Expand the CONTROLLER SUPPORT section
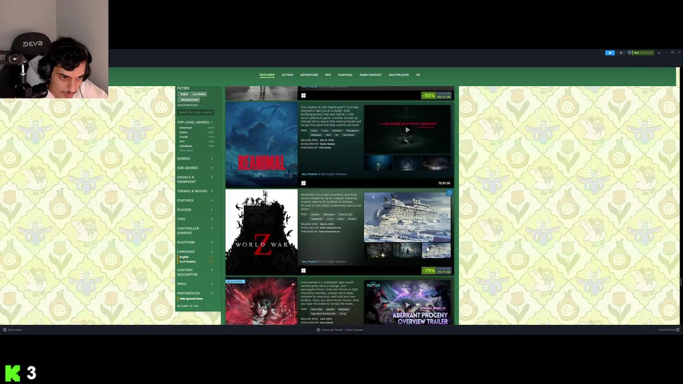The width and height of the screenshot is (683, 384). (x=195, y=231)
